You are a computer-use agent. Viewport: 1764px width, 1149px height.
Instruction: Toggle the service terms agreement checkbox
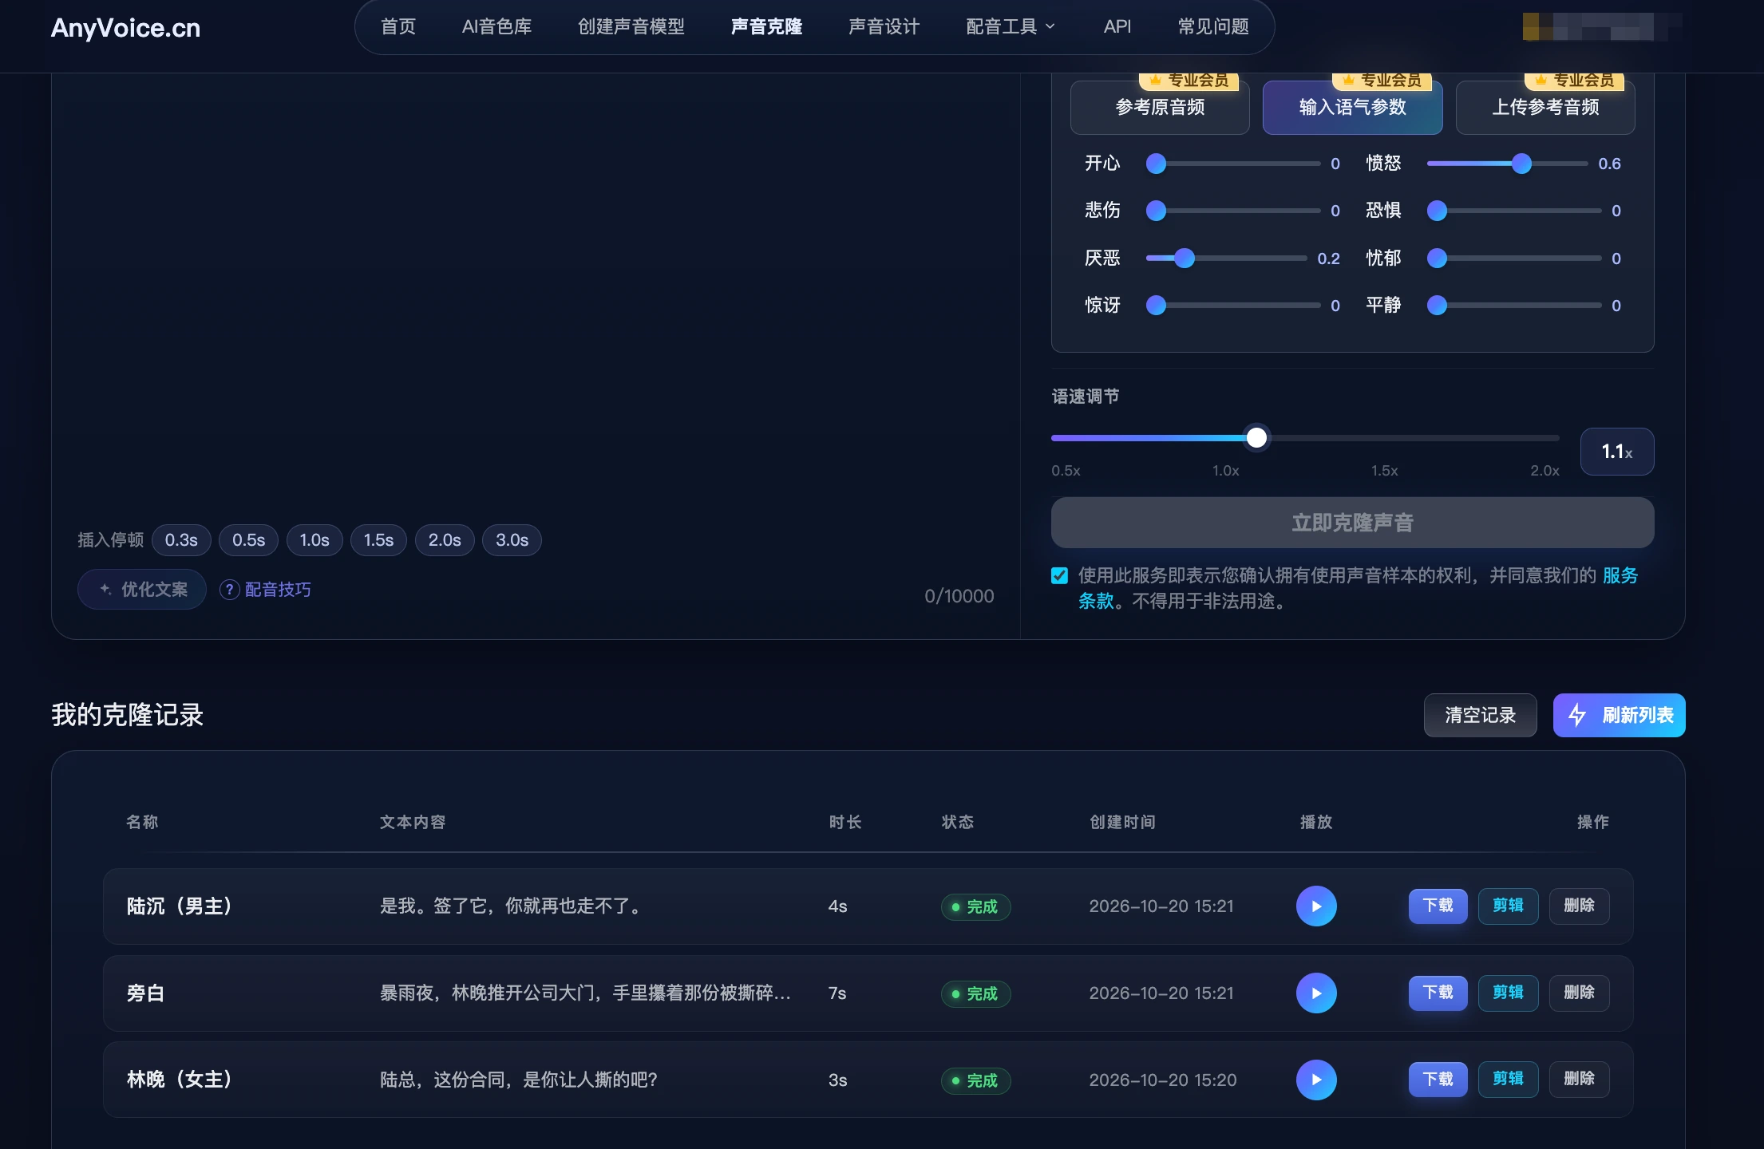[x=1059, y=575]
